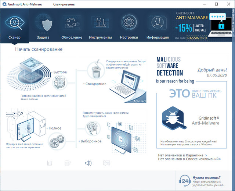
Task: Launch Стандартное scan coffee cup icon
Action: [95, 70]
